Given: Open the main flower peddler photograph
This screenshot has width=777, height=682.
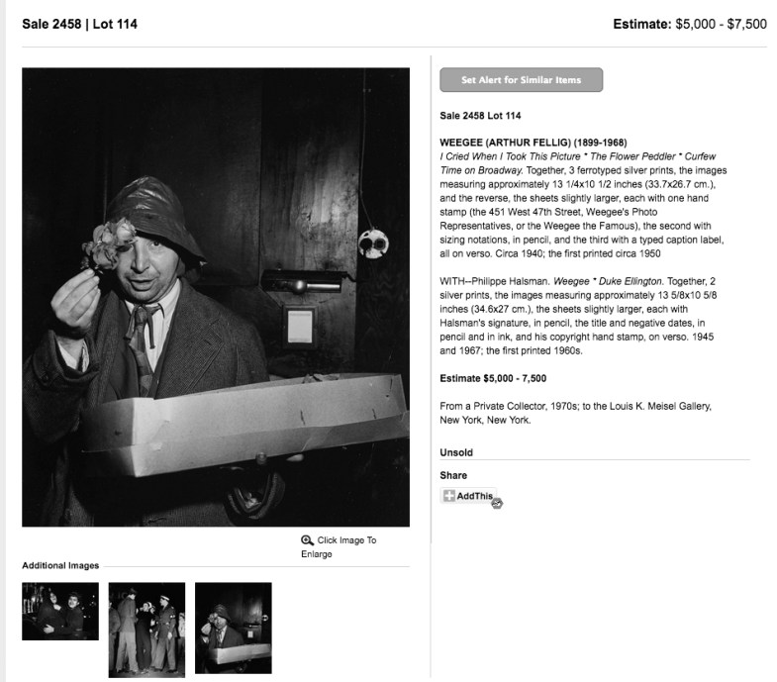Looking at the screenshot, I should (x=216, y=297).
